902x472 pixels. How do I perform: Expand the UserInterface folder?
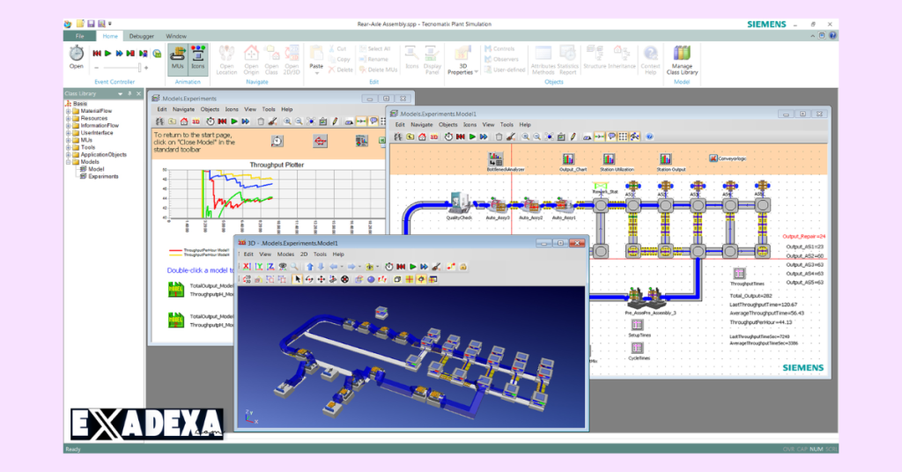coord(68,133)
